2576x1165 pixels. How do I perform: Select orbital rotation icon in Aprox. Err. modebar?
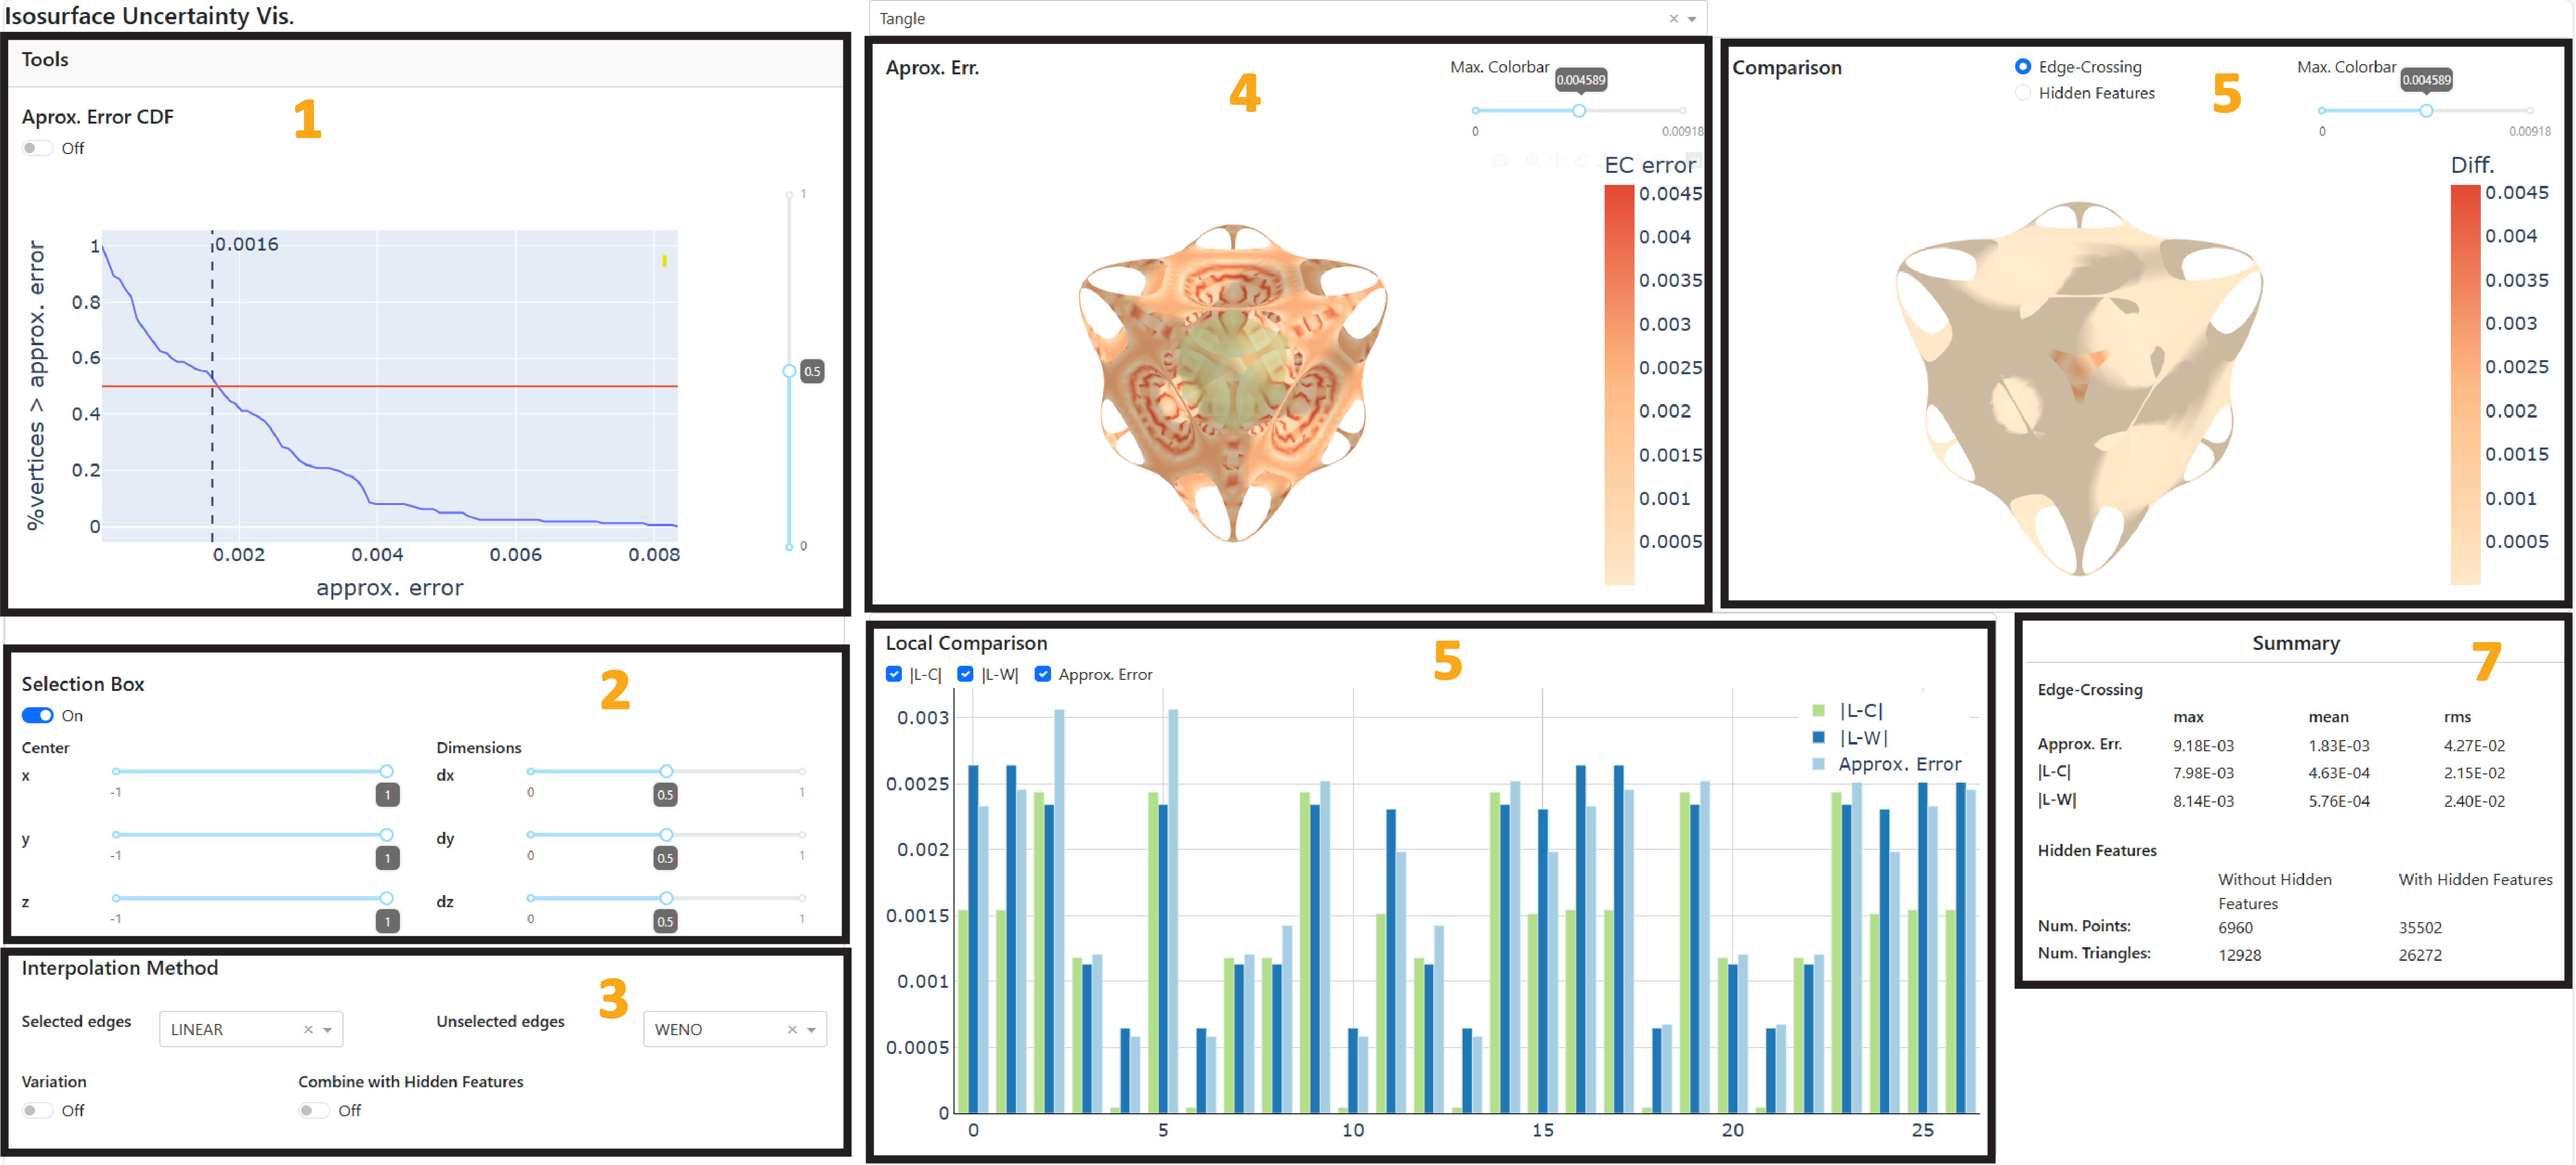click(x=1581, y=160)
